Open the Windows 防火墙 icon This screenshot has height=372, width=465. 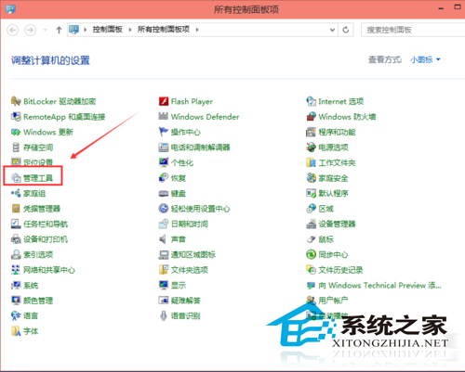(x=311, y=117)
